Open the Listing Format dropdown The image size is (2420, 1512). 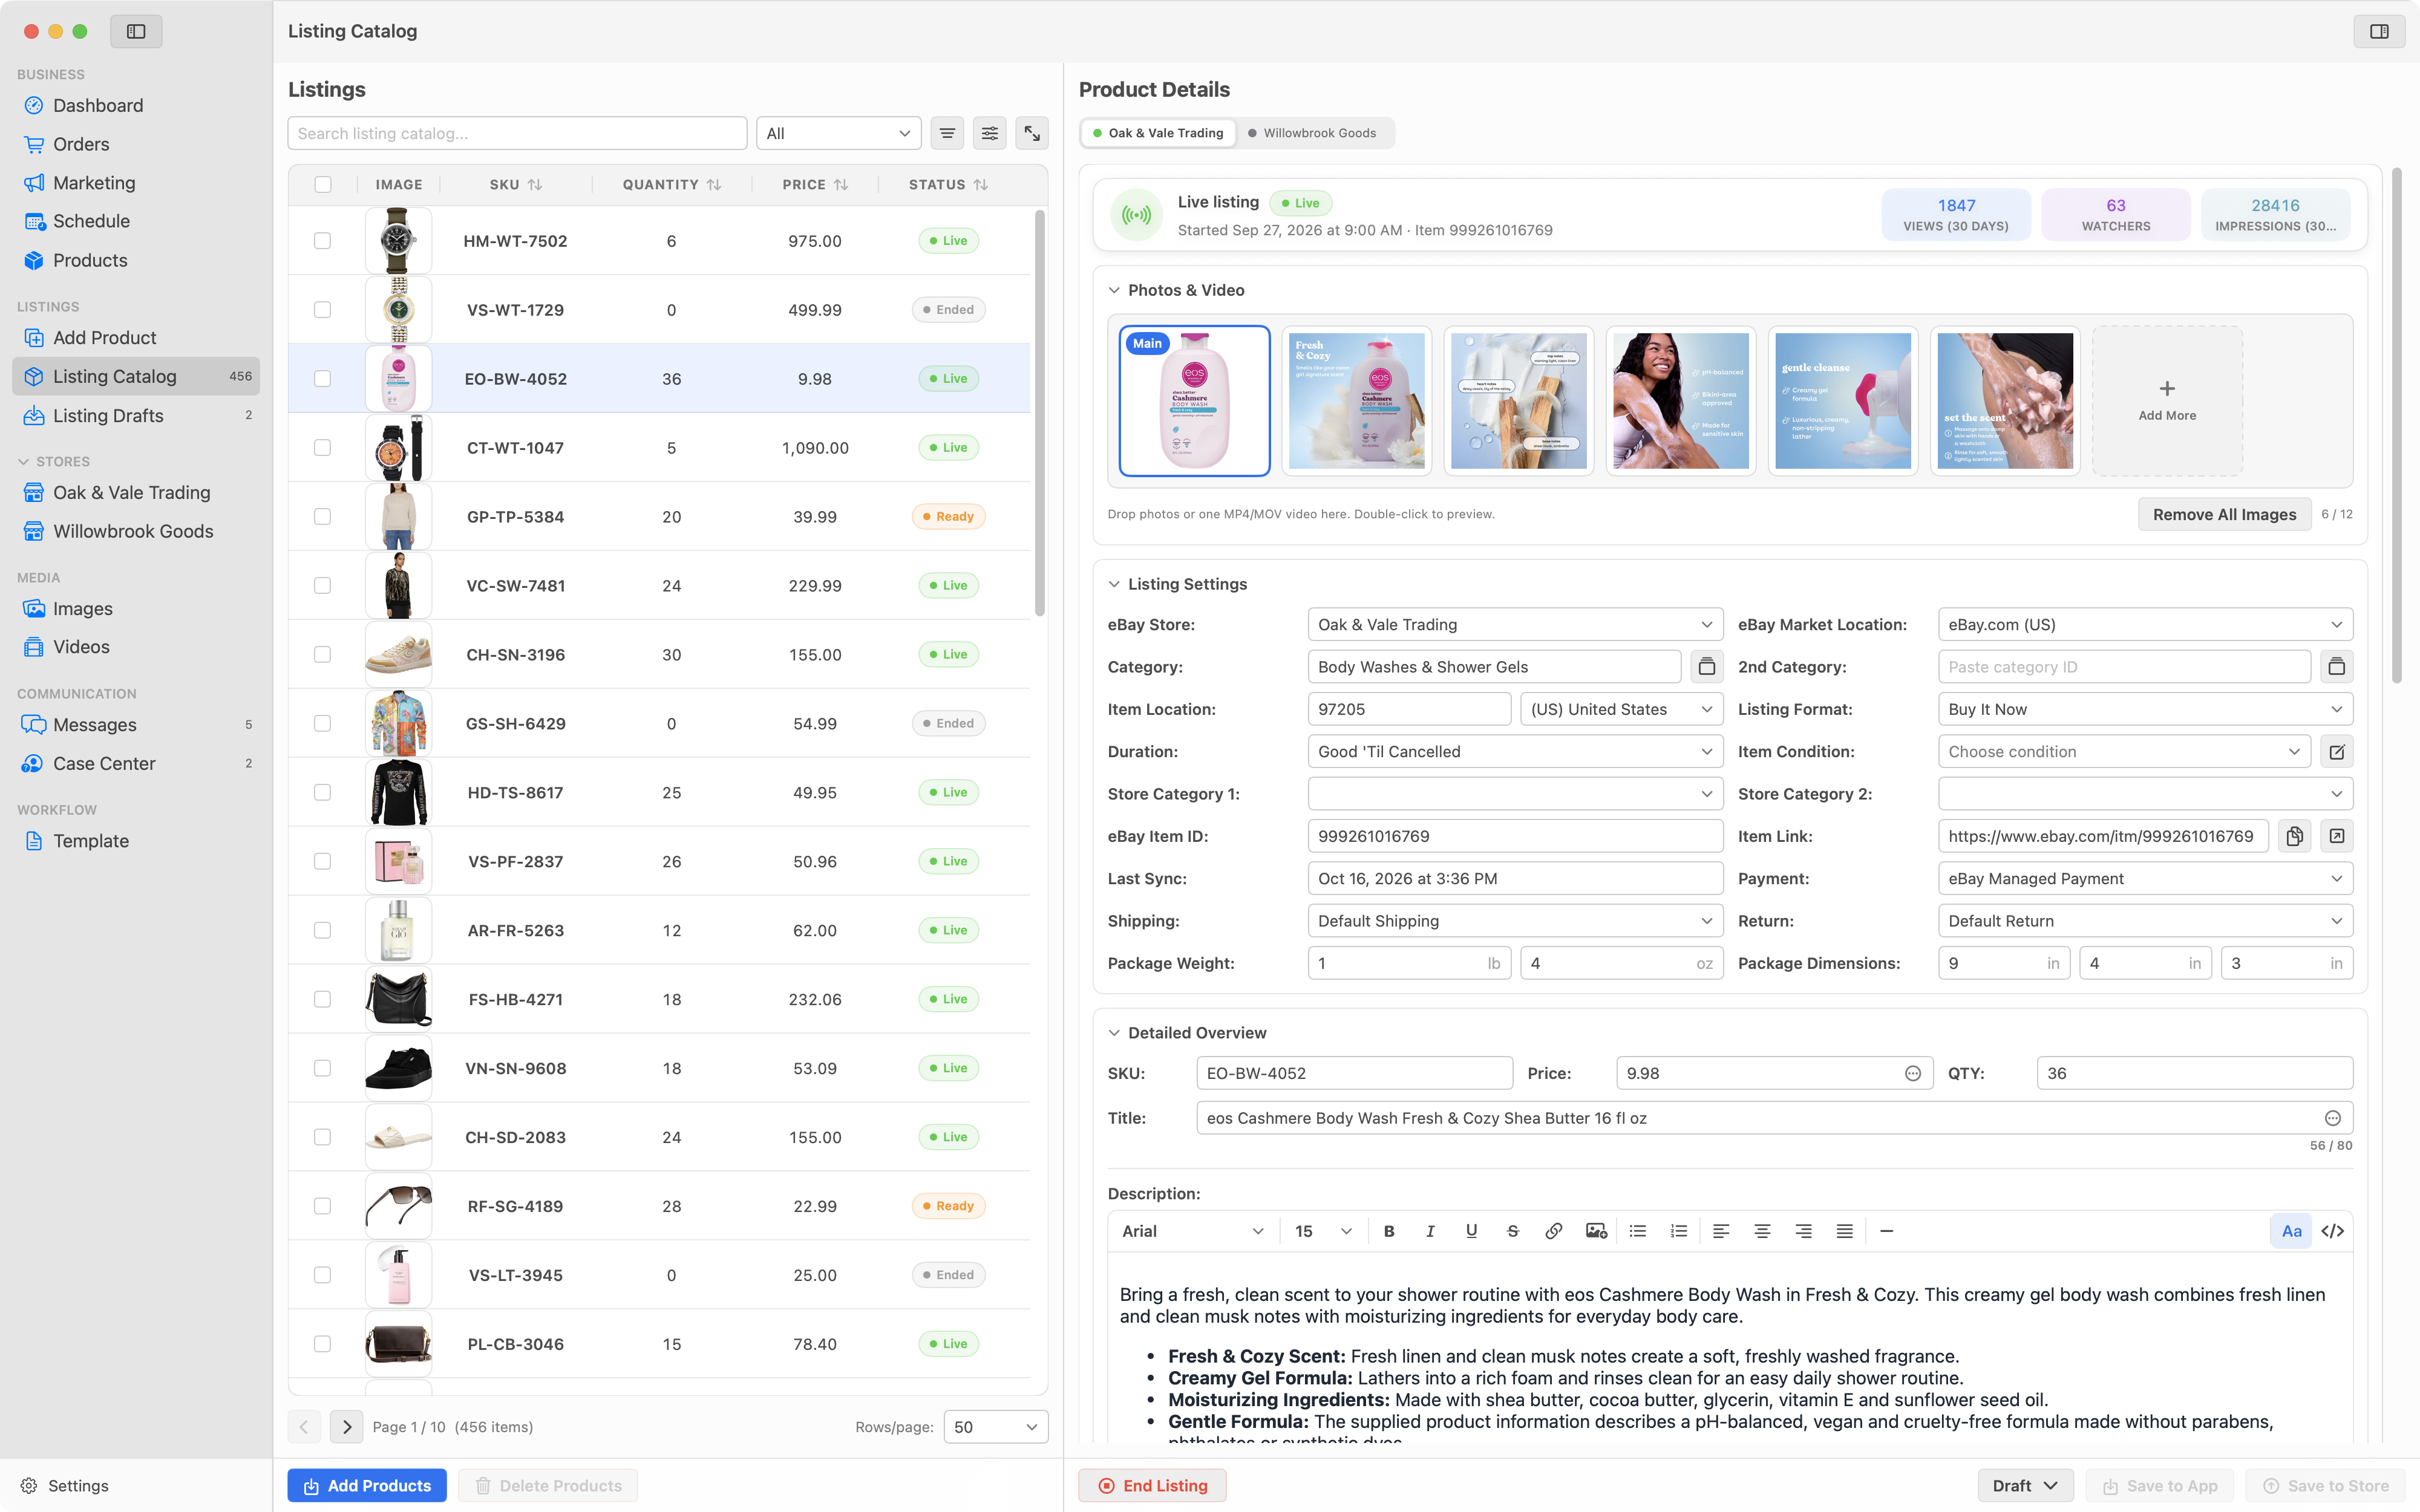pos(2145,709)
